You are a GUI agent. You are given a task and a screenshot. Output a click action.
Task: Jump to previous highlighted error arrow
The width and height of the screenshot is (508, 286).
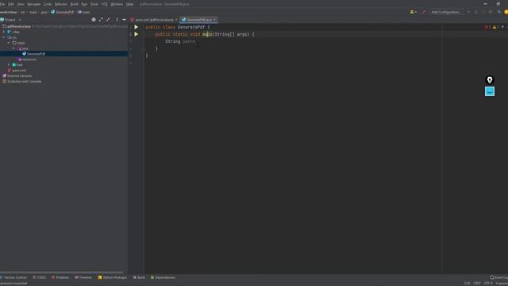tap(502, 27)
